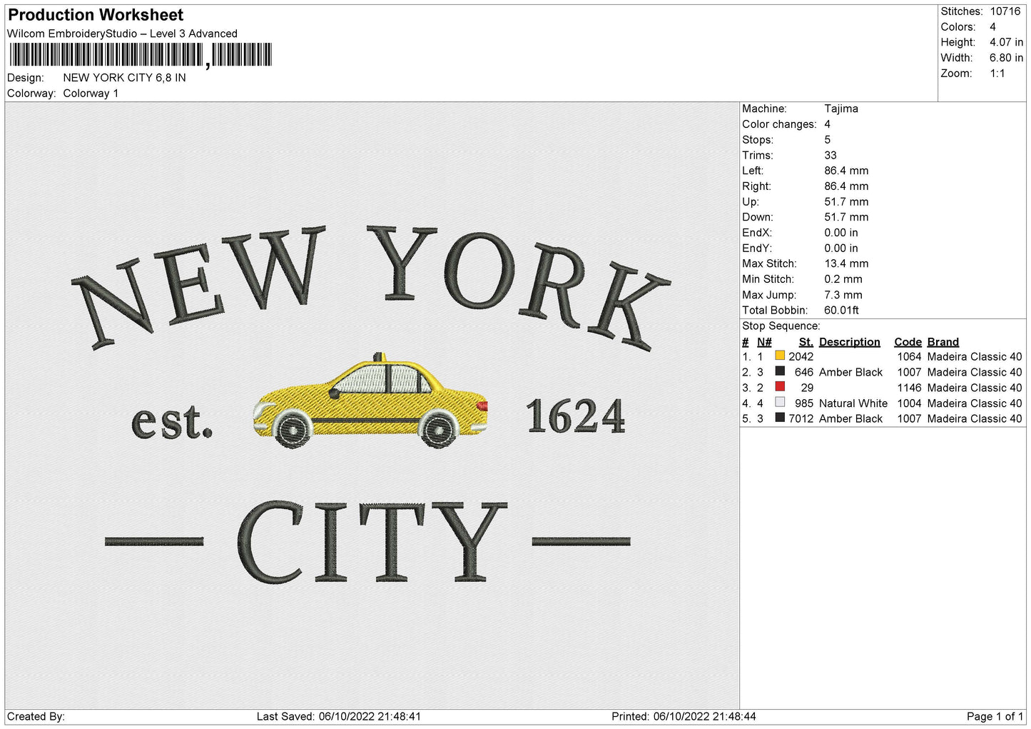Click the Width value '6.80 in'
Image resolution: width=1031 pixels, height=729 pixels.
(x=1006, y=58)
